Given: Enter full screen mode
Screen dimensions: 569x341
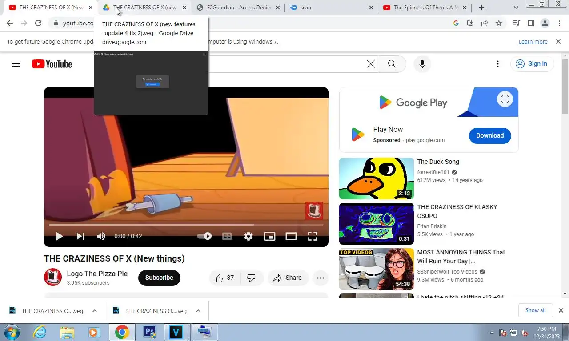Looking at the screenshot, I should [x=313, y=236].
